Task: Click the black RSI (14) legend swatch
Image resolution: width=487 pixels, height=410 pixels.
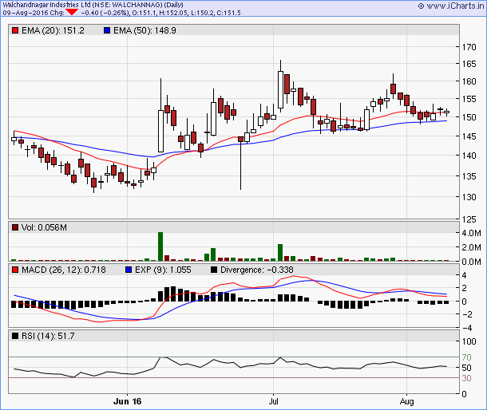Action: pyautogui.click(x=15, y=336)
